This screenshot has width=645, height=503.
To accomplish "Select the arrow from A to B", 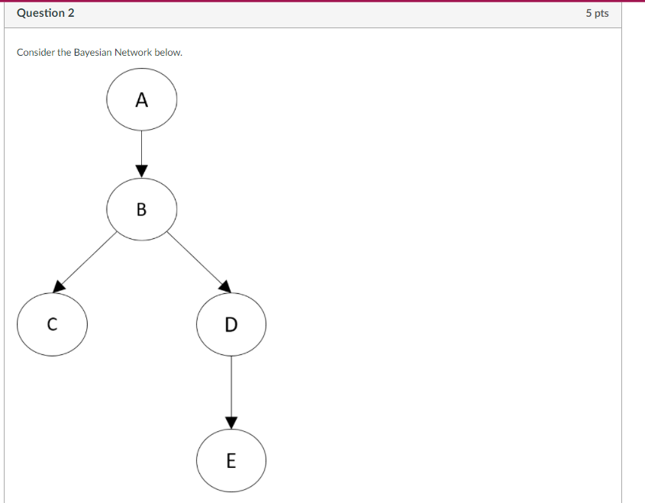I will (x=141, y=153).
